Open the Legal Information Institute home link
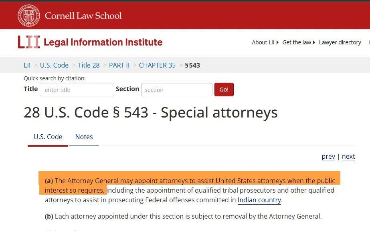 pyautogui.click(x=103, y=42)
